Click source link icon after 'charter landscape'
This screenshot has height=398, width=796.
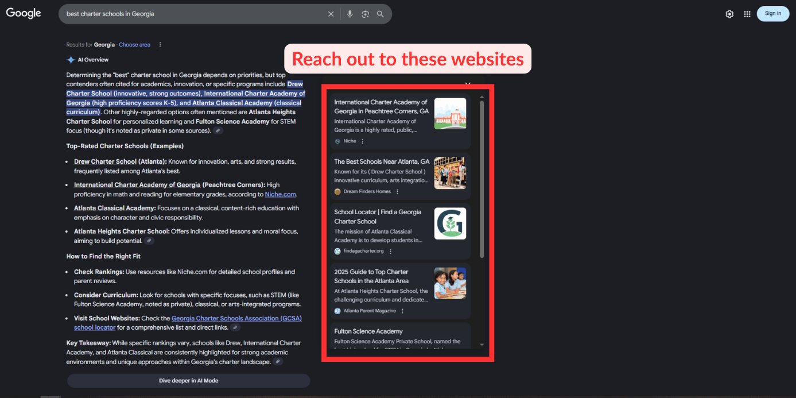pos(278,362)
